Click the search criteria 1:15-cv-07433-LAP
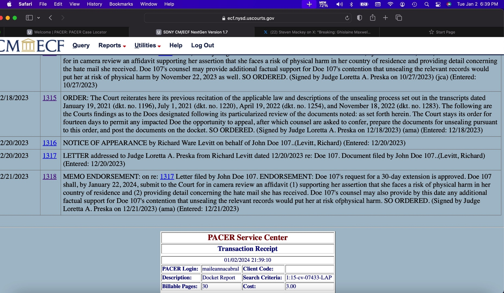 tap(309, 277)
